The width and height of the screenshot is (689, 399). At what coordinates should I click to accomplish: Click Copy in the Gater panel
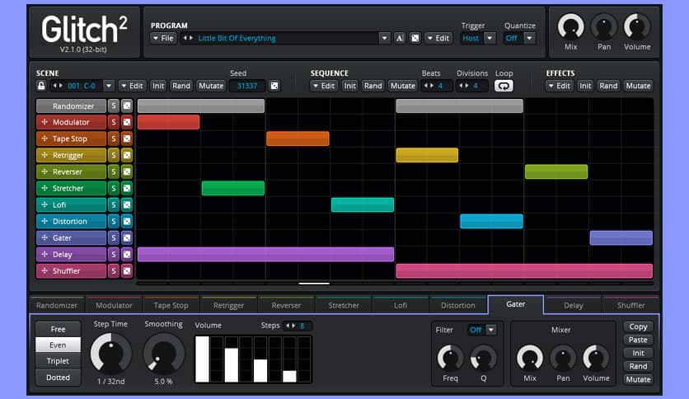pyautogui.click(x=638, y=327)
